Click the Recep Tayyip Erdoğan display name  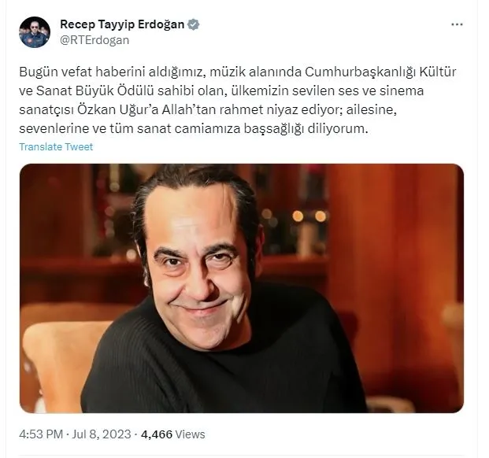[122, 24]
